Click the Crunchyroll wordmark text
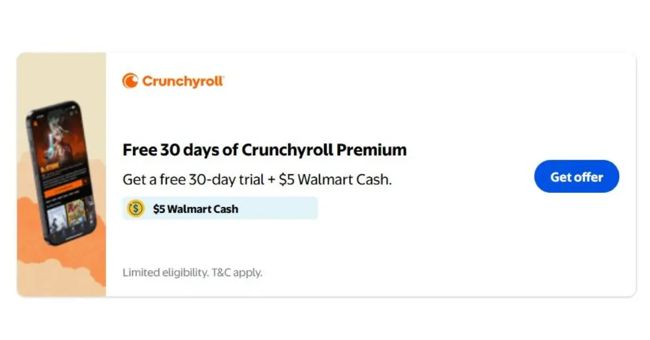Viewport: 650px width, 340px height. coord(183,81)
